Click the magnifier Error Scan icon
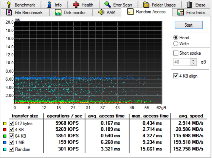Viewport: 212px width, 158px height. (x=108, y=5)
